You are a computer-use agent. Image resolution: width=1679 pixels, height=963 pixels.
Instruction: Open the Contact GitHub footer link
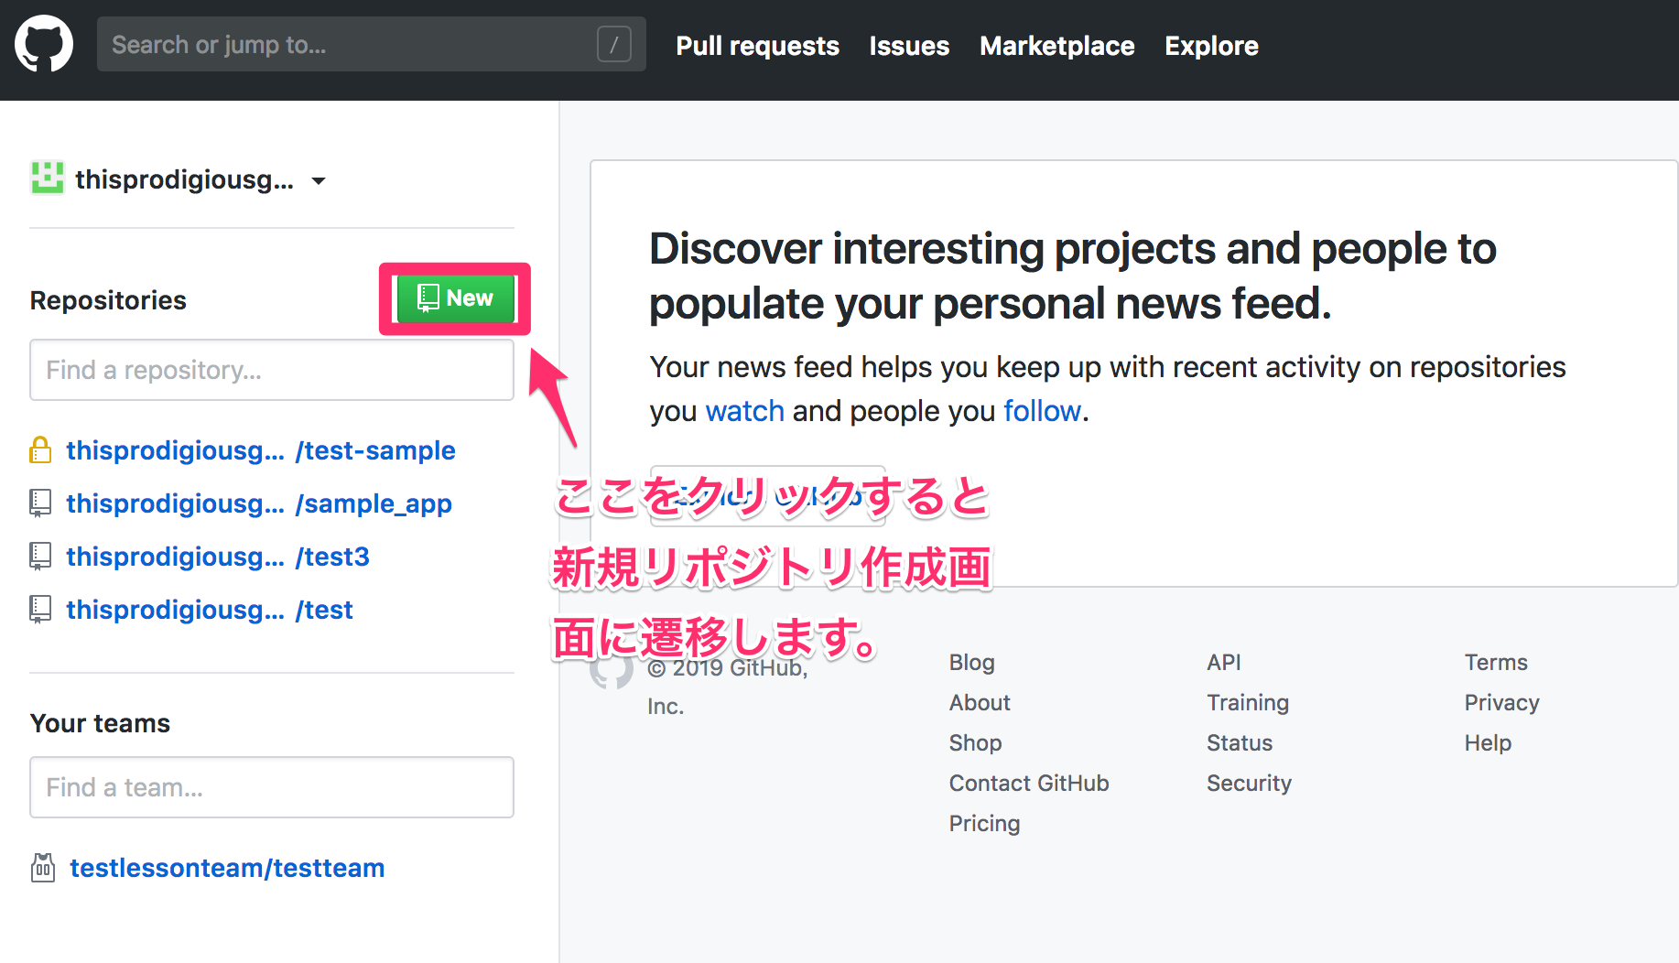point(1029,783)
